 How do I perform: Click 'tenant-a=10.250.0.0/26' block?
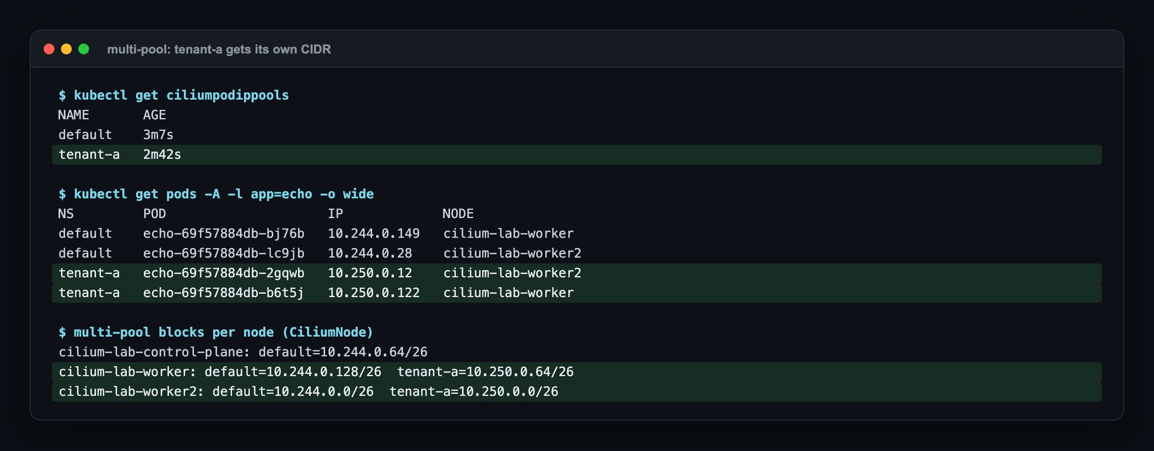(474, 391)
